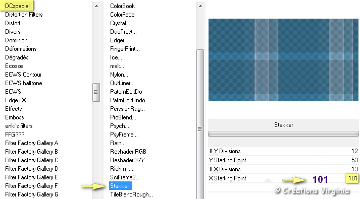Grab the category list scrollbar thumb
360x199 pixels.
[x=96, y=92]
